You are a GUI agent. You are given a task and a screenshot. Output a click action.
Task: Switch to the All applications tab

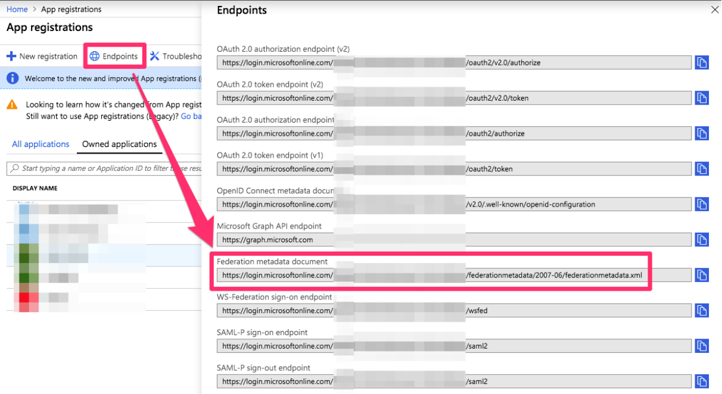tap(40, 144)
